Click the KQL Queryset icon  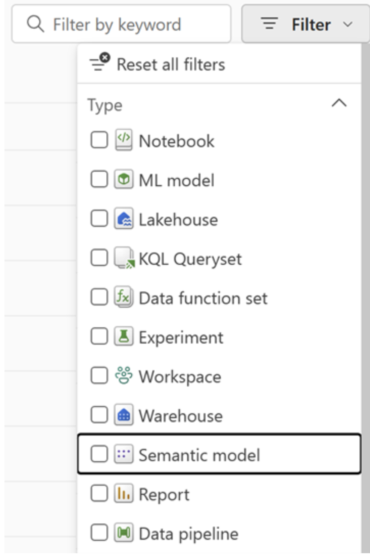click(x=123, y=258)
